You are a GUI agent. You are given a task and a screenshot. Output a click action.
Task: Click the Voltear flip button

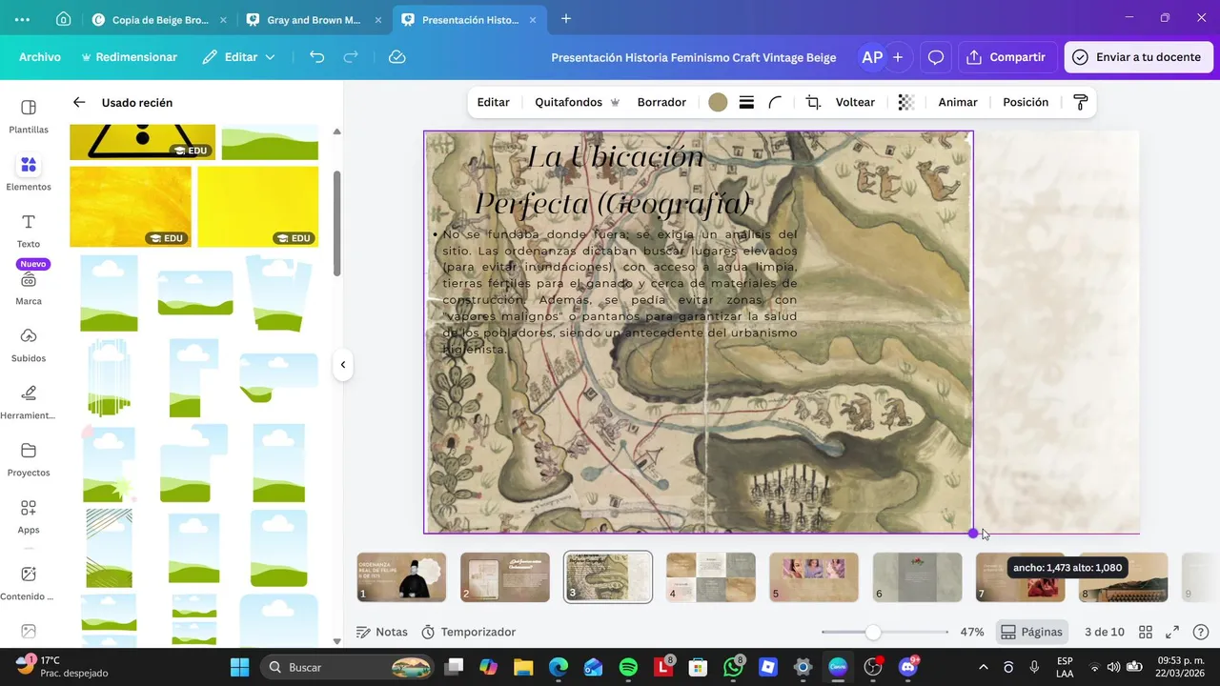click(x=855, y=102)
